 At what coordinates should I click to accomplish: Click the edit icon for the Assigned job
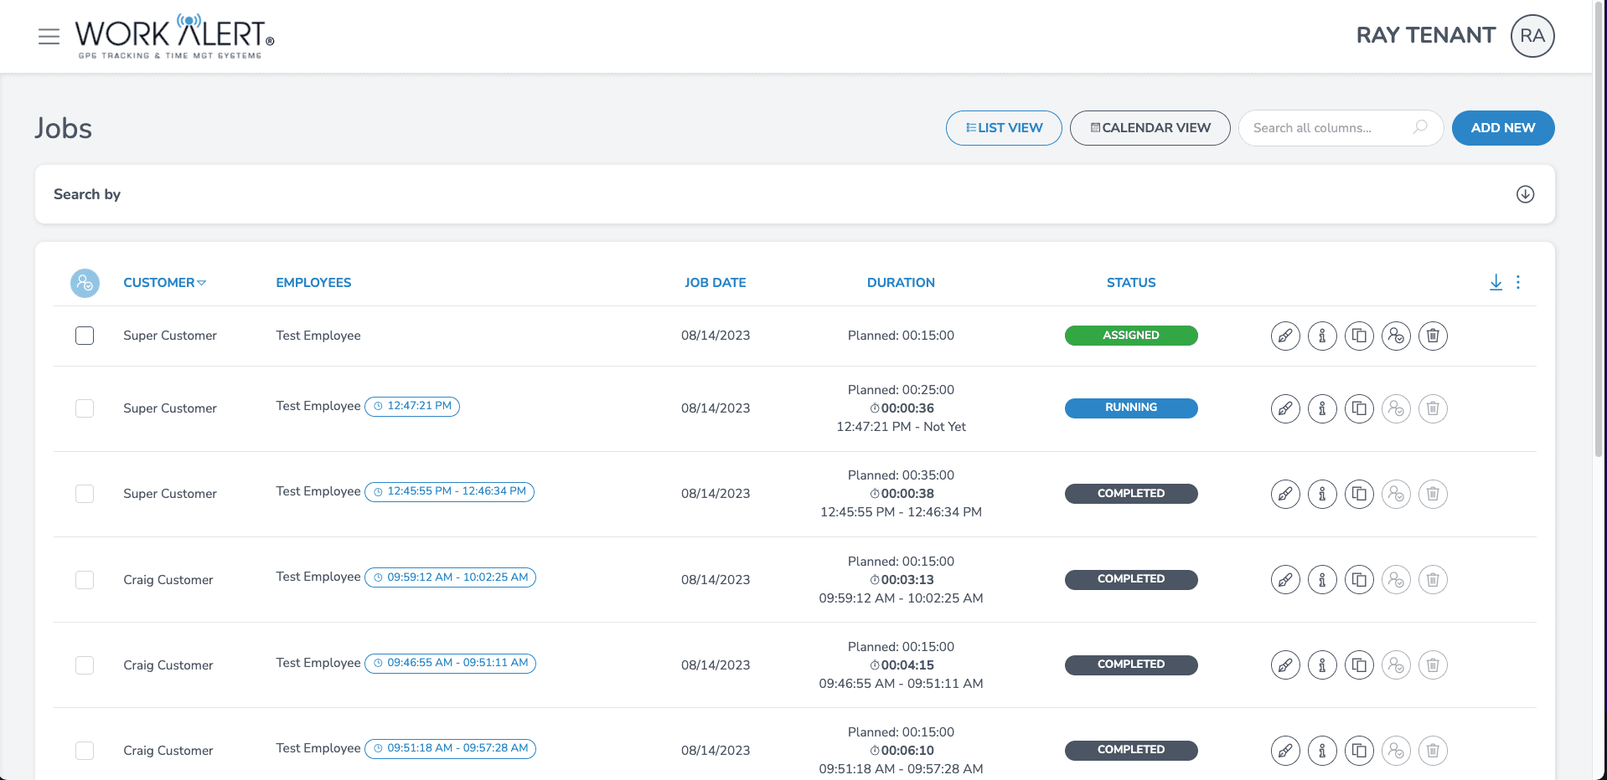(x=1285, y=336)
